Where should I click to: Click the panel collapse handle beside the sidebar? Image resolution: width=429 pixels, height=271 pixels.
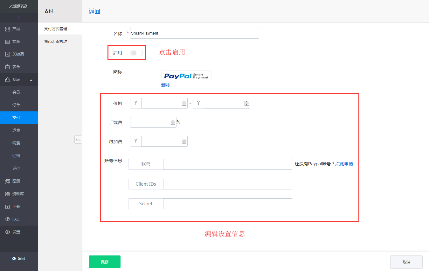(x=78, y=140)
